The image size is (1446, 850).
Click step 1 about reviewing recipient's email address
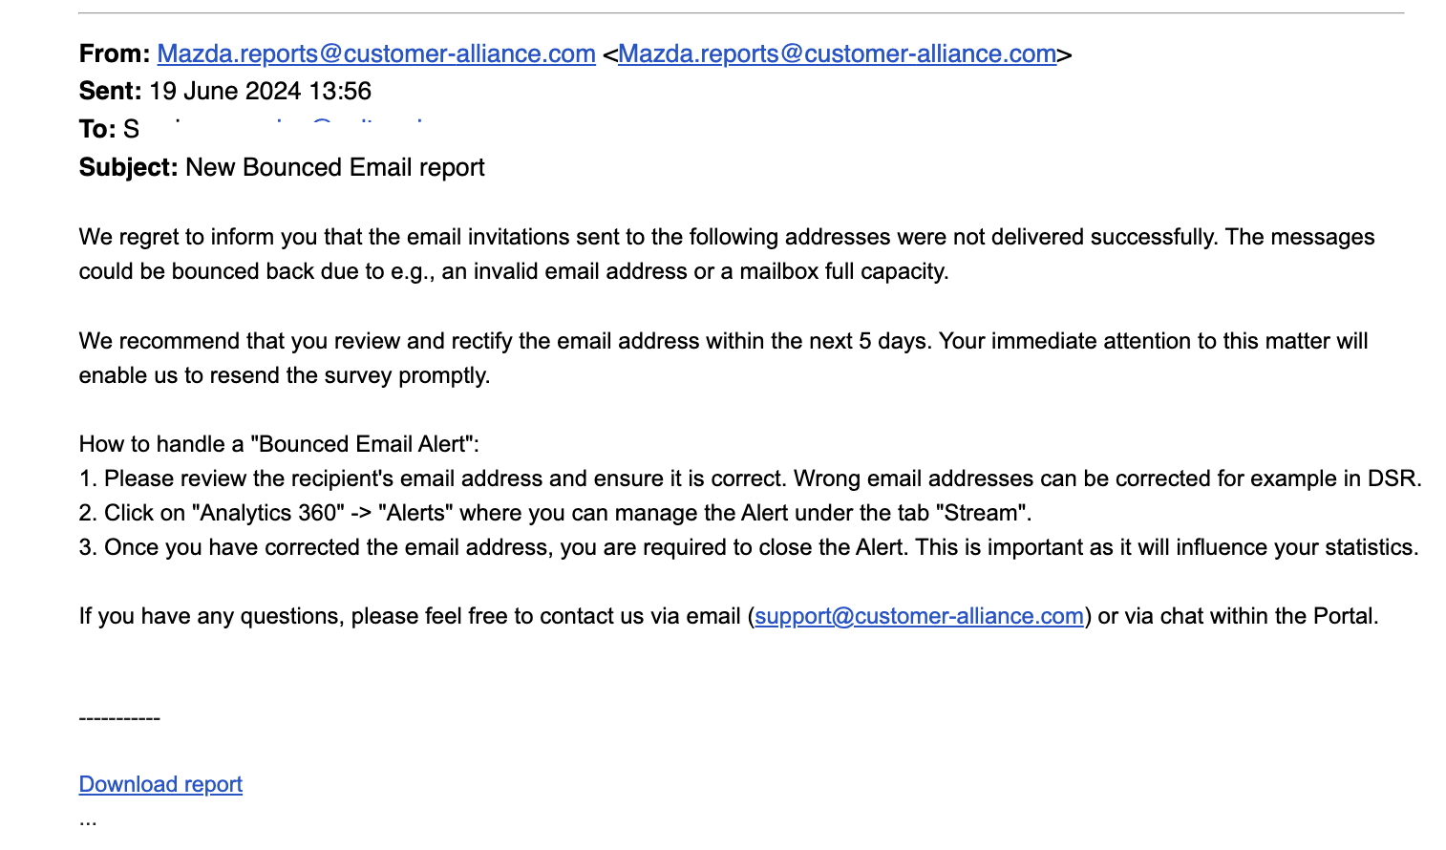tap(751, 478)
